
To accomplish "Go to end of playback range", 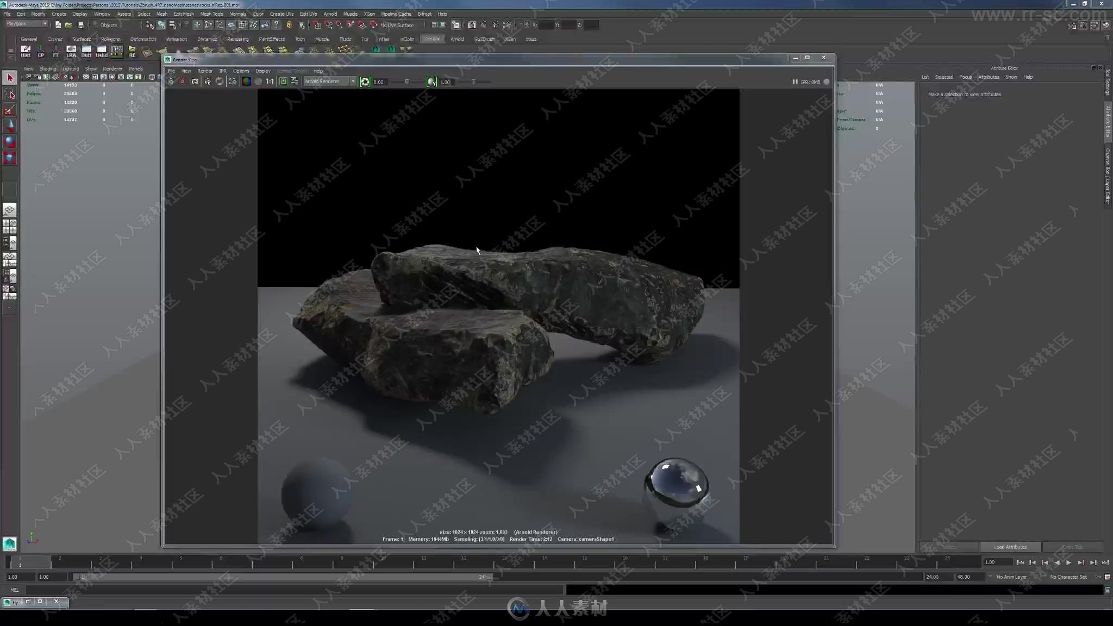I will (x=1105, y=563).
